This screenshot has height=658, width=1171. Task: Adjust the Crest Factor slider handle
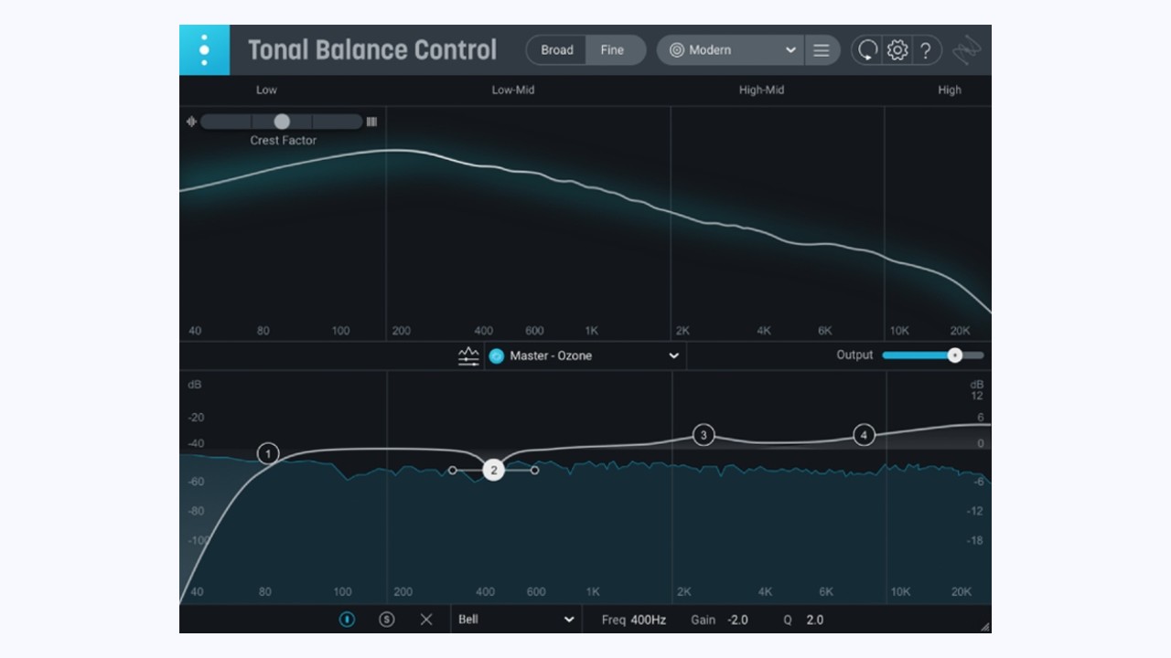[282, 122]
